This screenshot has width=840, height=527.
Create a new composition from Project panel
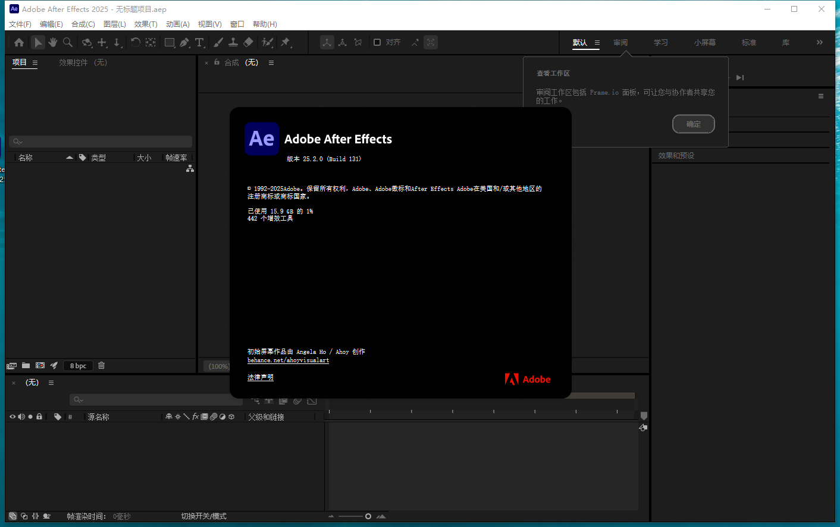tap(40, 365)
